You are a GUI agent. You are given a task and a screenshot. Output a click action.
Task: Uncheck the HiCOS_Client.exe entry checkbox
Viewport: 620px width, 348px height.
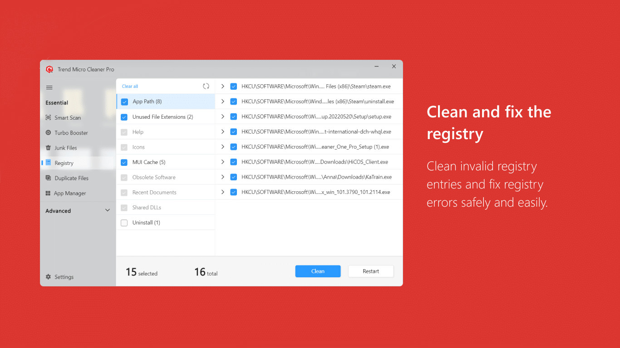[234, 162]
